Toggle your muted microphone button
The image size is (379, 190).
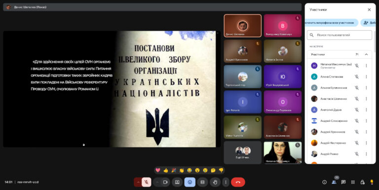tap(146, 182)
